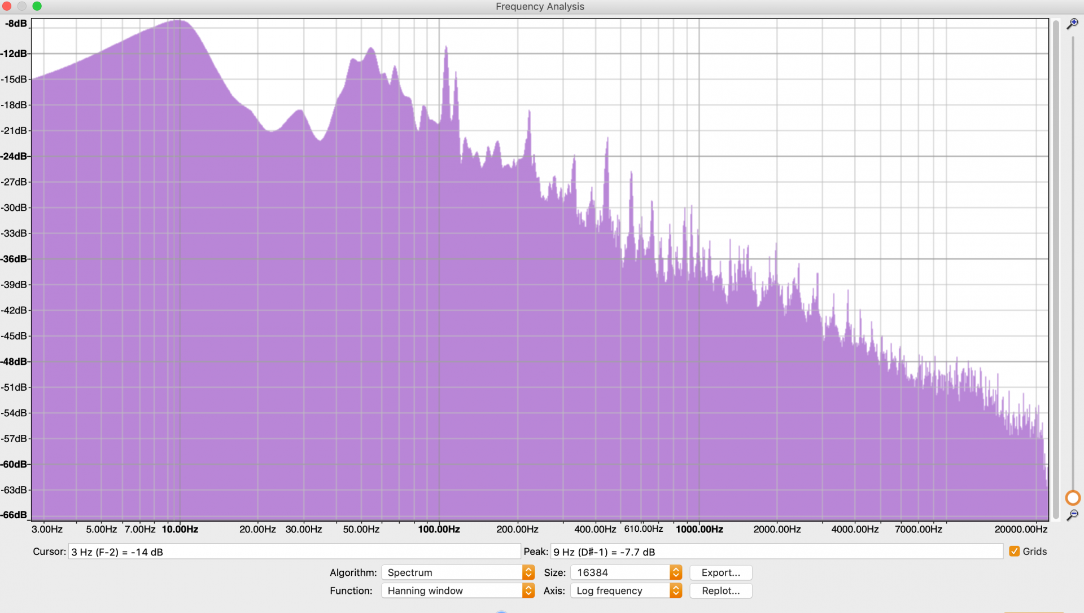The height and width of the screenshot is (613, 1084).
Task: Click the vertical scrollbar beside the plot
Action: 1056,270
